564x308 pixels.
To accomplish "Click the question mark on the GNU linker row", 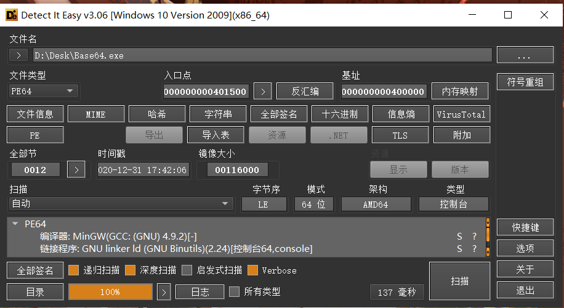I will tap(474, 249).
